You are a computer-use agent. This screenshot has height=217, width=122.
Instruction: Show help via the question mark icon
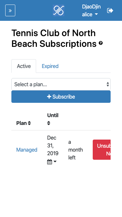[x=101, y=43]
